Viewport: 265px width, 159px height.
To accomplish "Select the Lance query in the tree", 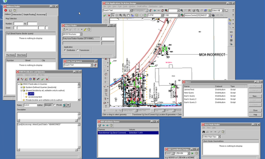I will point(31,94).
